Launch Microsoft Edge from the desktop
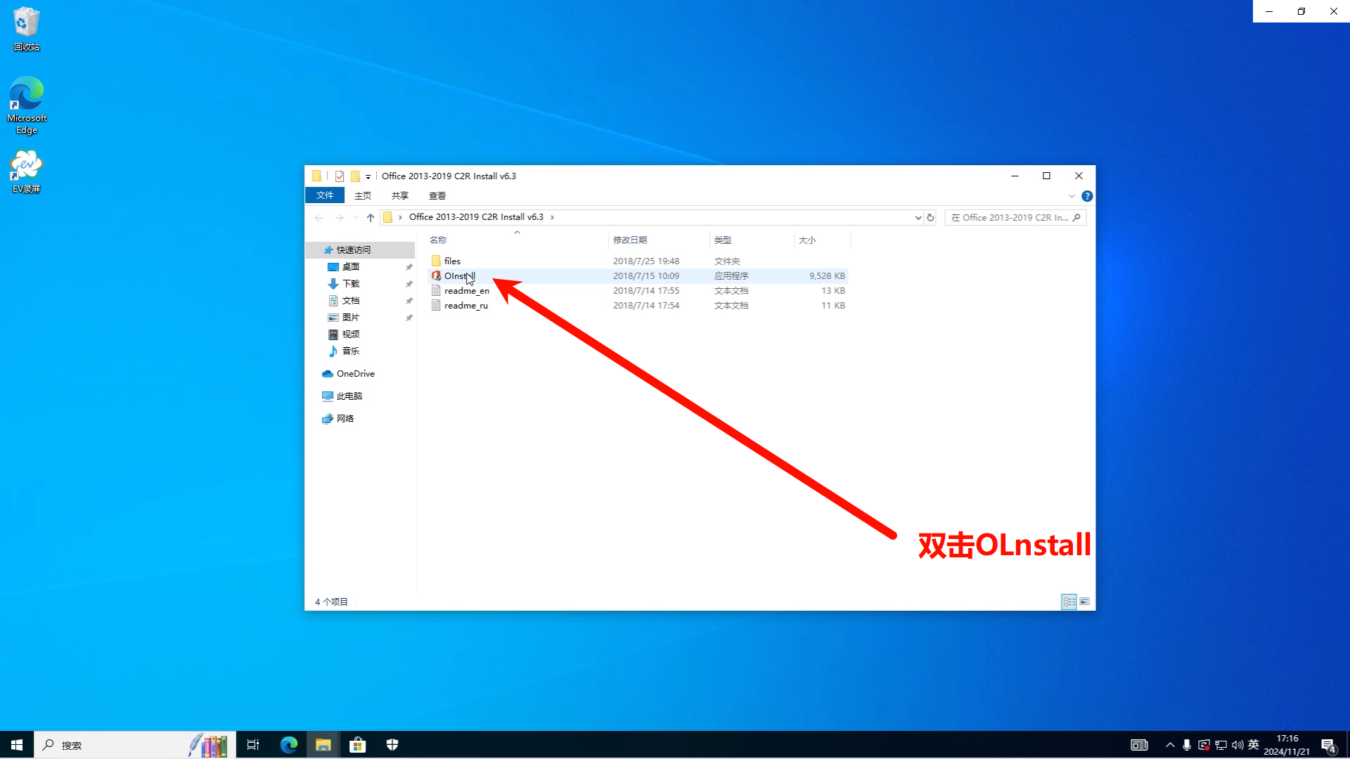The image size is (1350, 759). [x=27, y=105]
